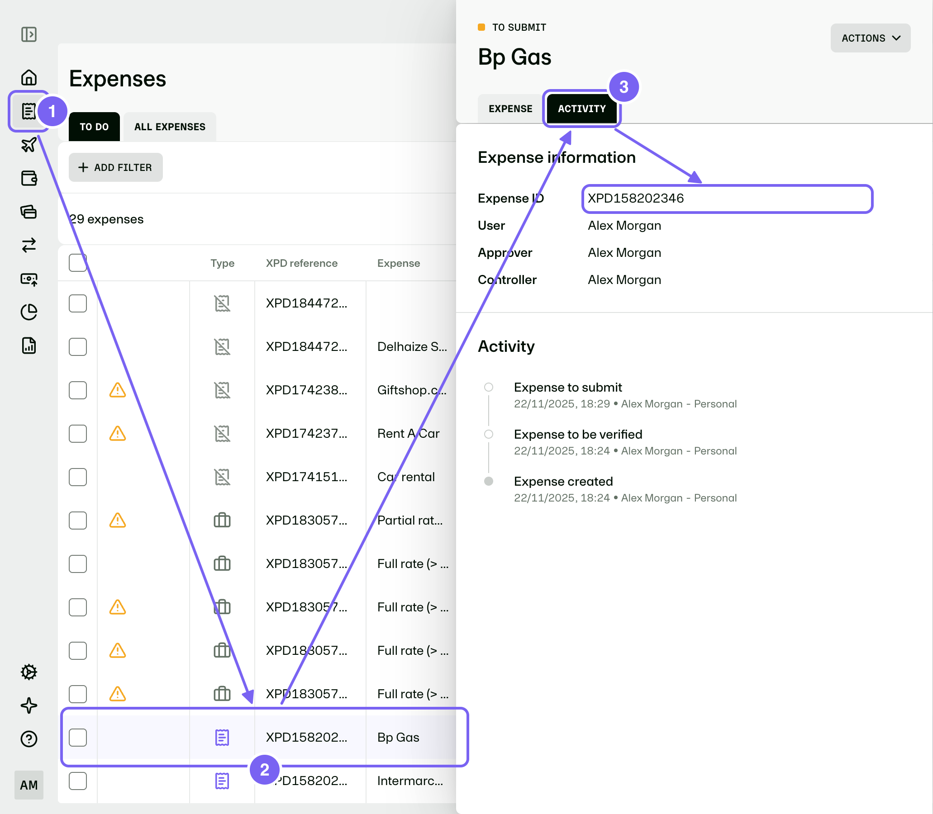Check the Delhaize expense checkbox
933x814 pixels.
tap(78, 347)
